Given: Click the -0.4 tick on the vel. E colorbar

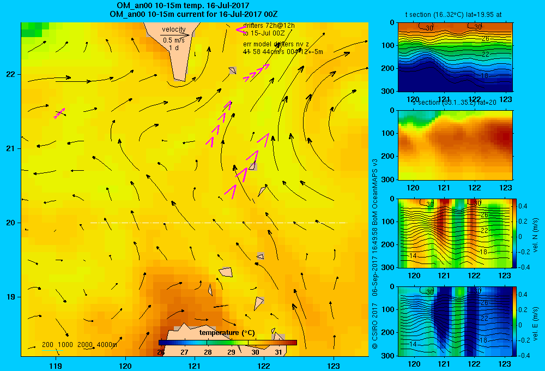Looking at the screenshot, I should (x=523, y=355).
